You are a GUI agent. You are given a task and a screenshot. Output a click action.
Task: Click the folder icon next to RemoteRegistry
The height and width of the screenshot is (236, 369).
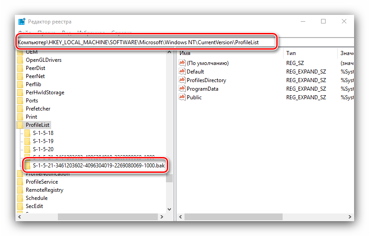pos(20,190)
